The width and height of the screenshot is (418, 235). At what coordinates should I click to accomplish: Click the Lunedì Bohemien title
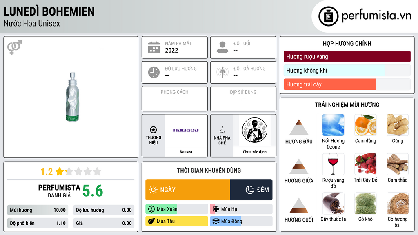(x=49, y=11)
